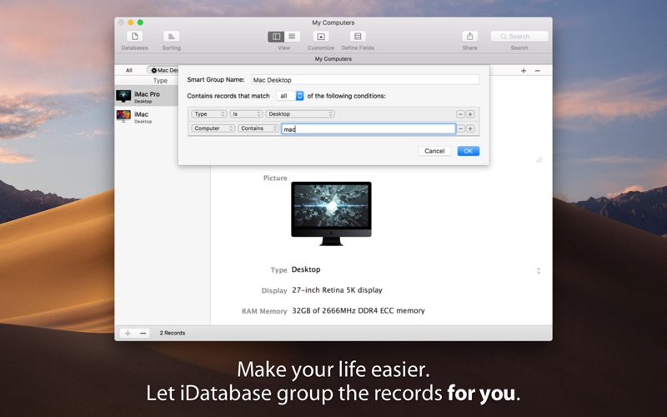The height and width of the screenshot is (417, 667).
Task: Add a new group with plus icon
Action: 524,71
